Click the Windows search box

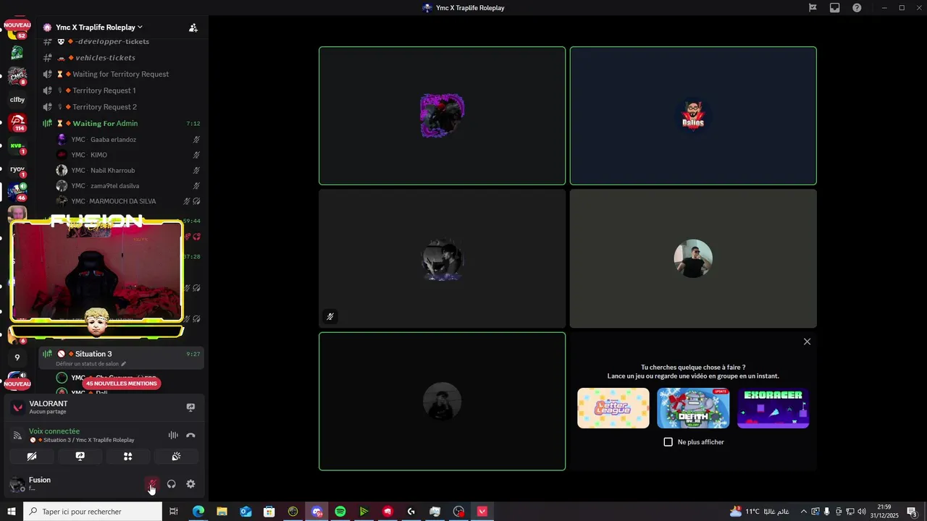pos(93,512)
